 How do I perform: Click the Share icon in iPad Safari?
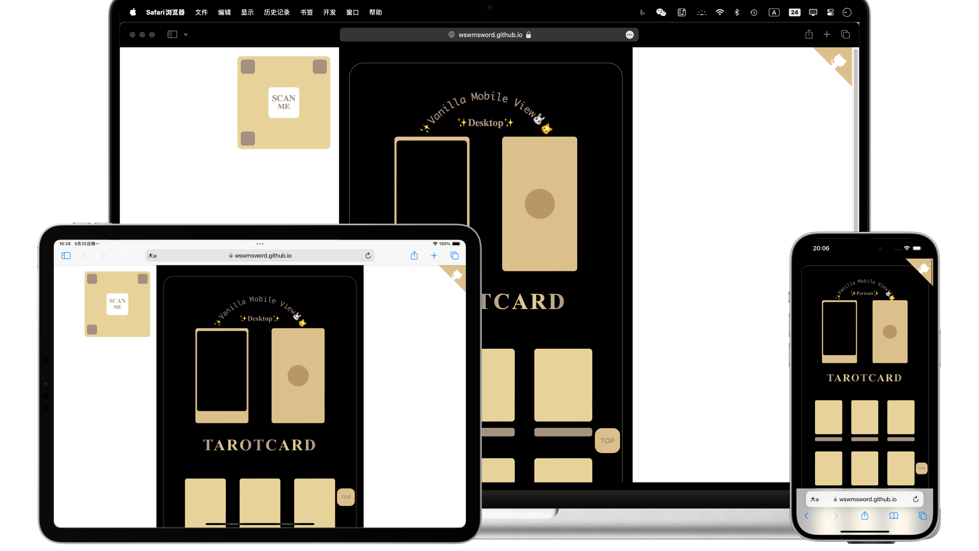pyautogui.click(x=414, y=255)
